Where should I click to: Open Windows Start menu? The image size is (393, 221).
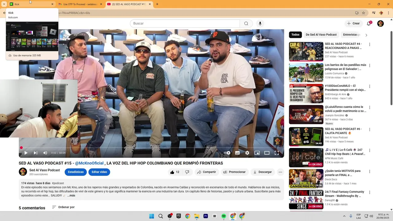coord(152,216)
